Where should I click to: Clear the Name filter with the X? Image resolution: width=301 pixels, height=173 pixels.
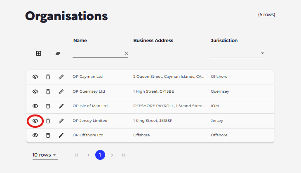126,53
